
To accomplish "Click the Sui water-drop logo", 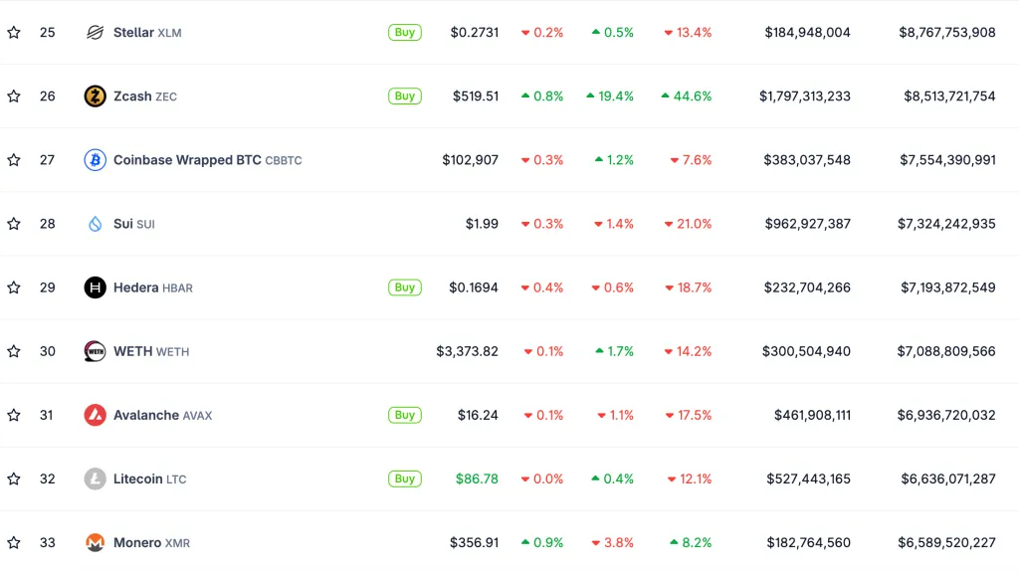I will (x=95, y=224).
